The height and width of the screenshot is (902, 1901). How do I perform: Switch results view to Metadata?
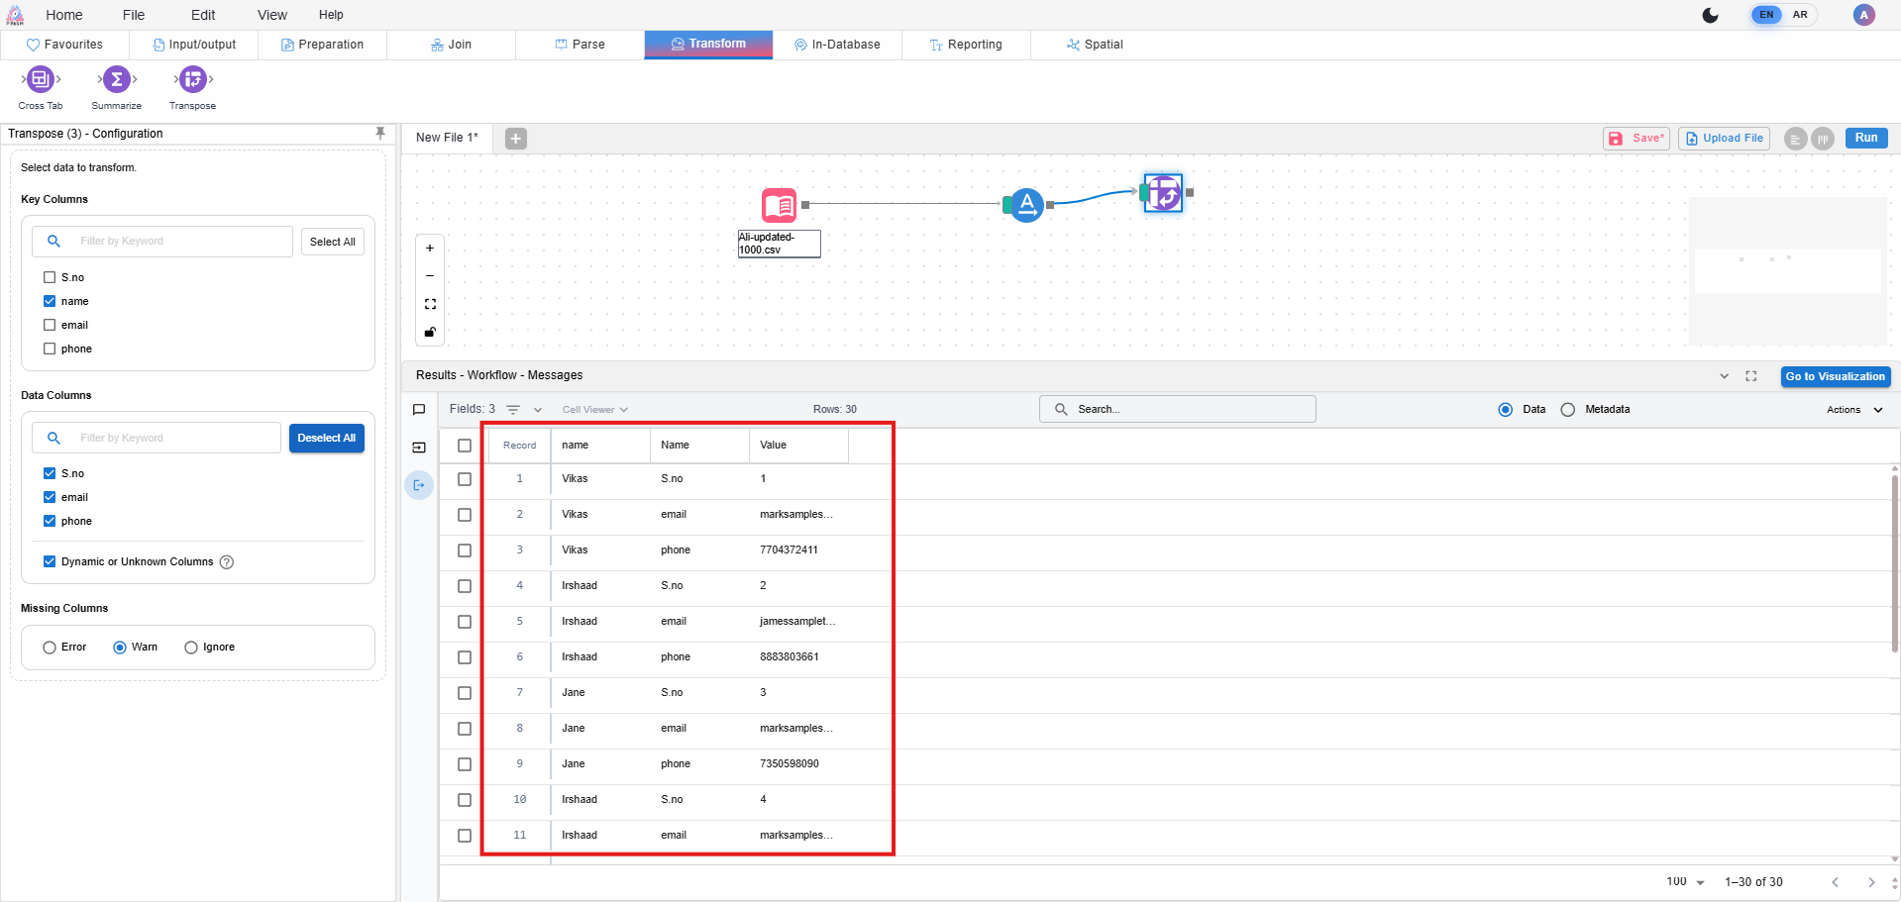[1567, 410]
